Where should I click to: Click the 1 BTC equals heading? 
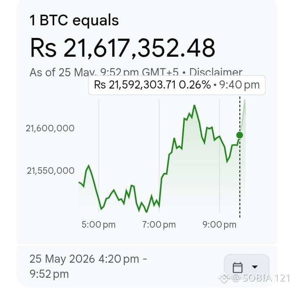(74, 20)
